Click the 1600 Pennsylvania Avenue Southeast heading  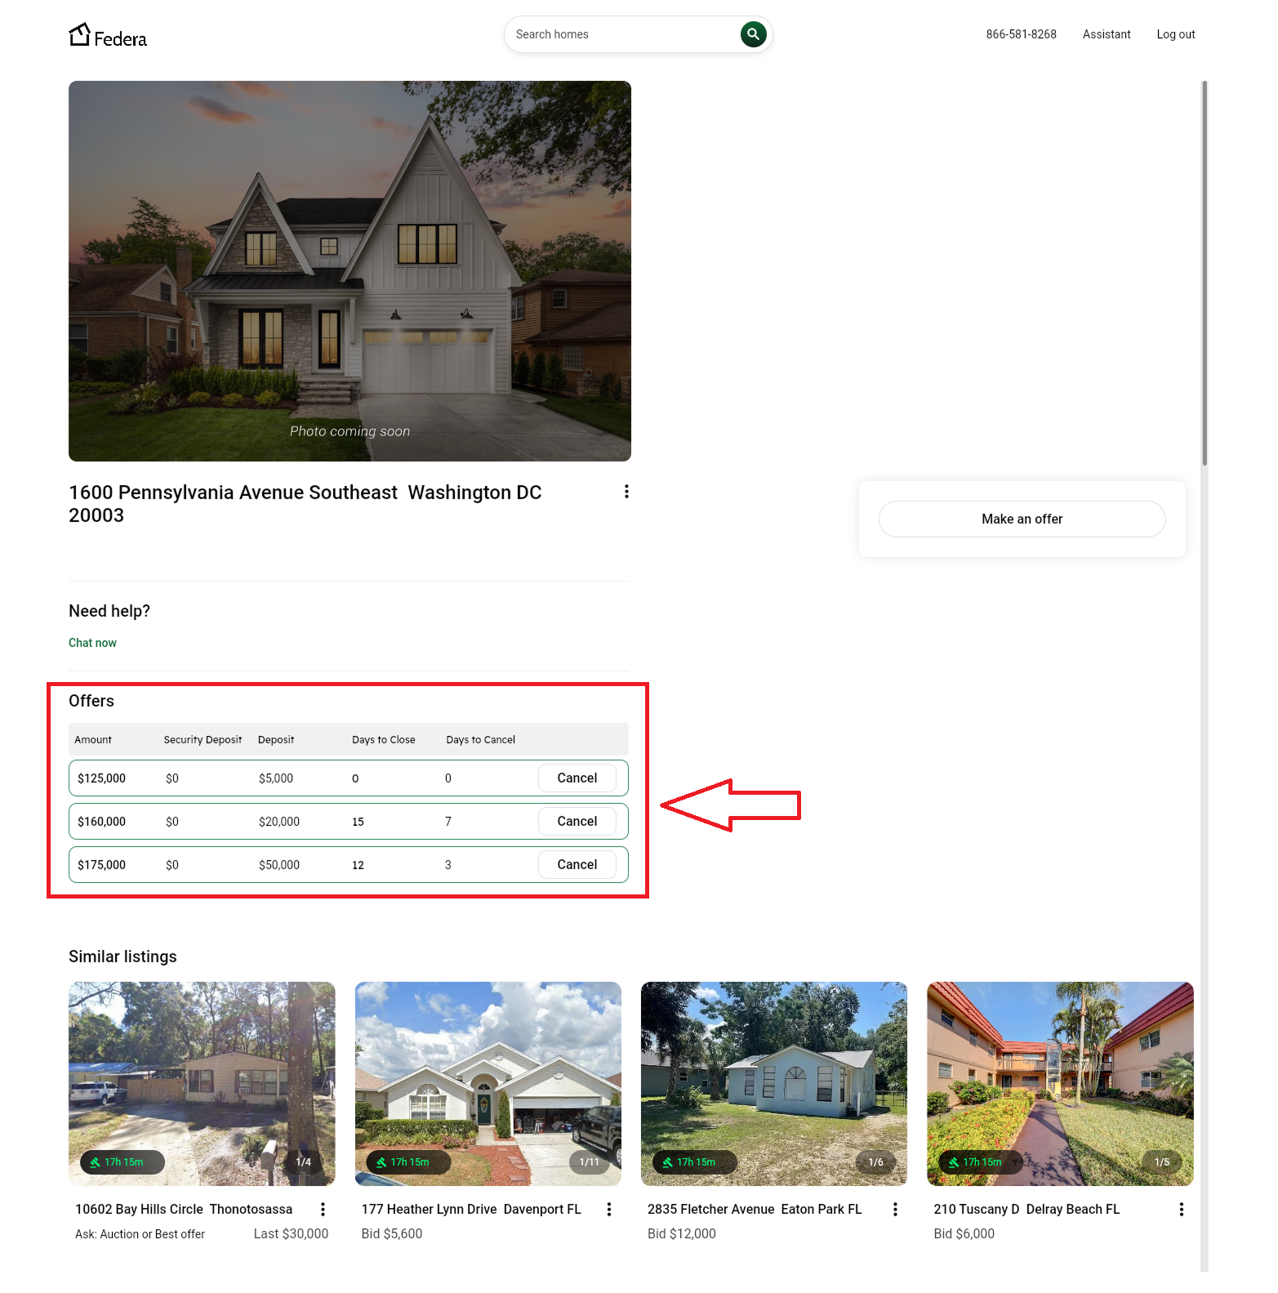click(305, 504)
